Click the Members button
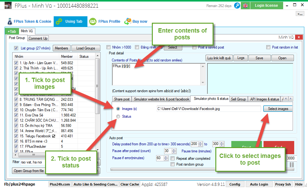Image resolution: width=308 pixels, height=188 pixels. pos(61,48)
